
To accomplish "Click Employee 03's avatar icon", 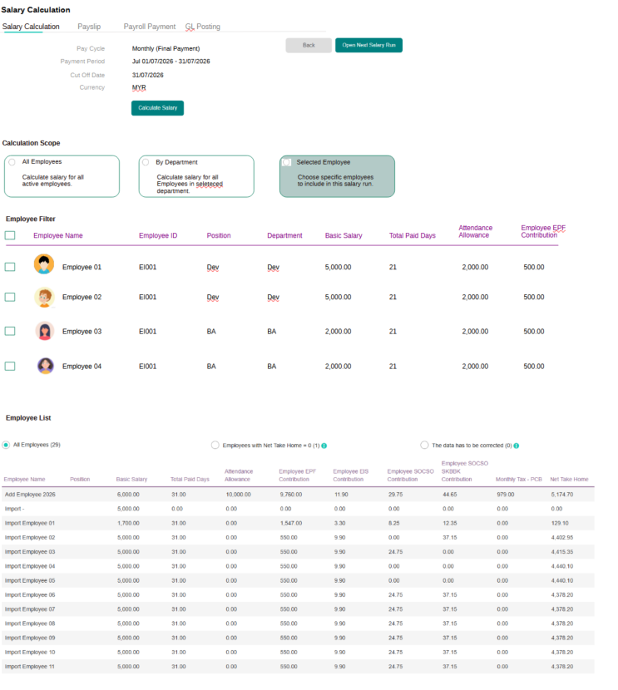I will (x=45, y=331).
